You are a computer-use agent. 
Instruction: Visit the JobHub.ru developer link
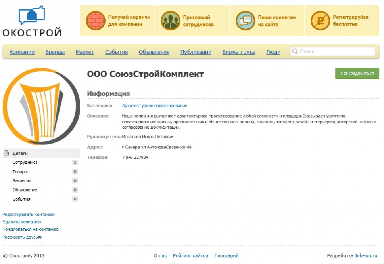[366, 256]
